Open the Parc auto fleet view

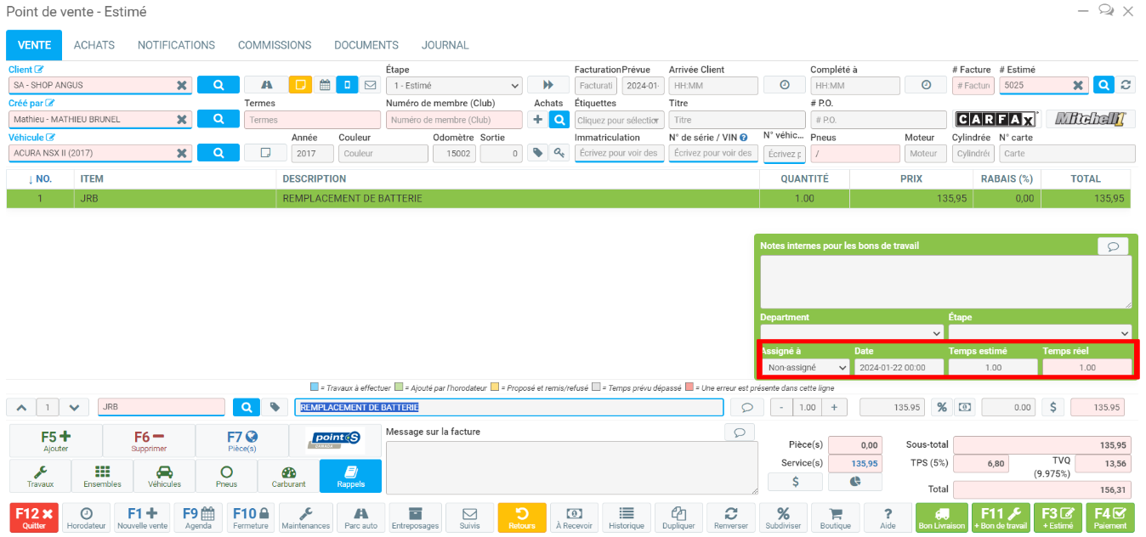[360, 517]
